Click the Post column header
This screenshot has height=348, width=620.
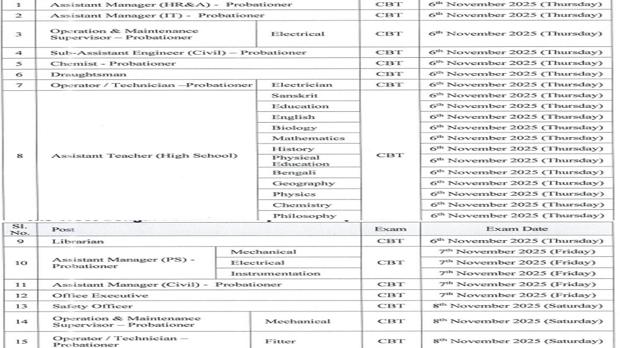[63, 229]
